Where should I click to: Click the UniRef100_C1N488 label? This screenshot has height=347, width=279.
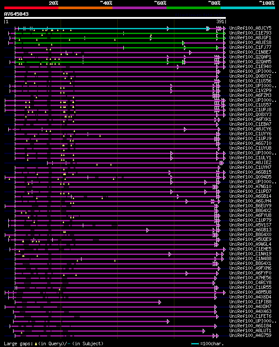pos(250,258)
